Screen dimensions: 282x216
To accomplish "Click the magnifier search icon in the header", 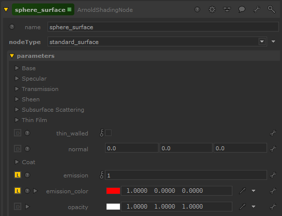I will [x=272, y=9].
